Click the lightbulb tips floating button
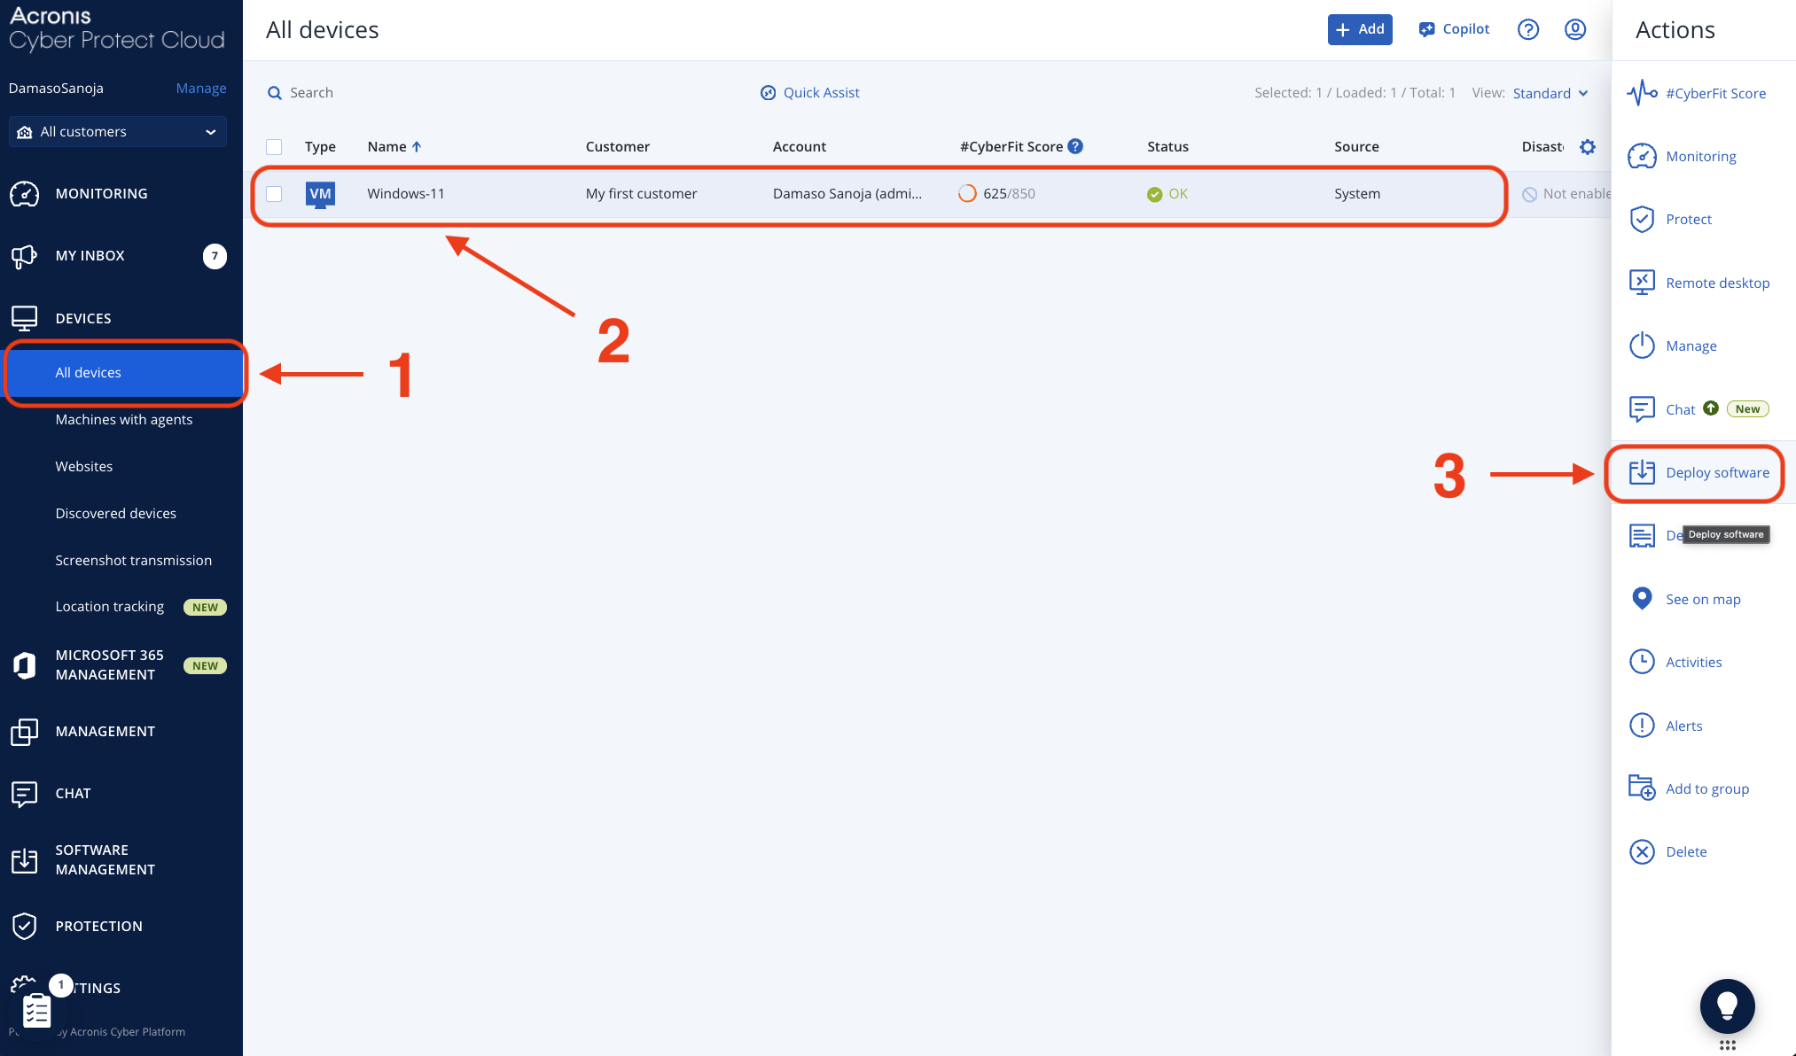The image size is (1796, 1056). point(1727,1006)
